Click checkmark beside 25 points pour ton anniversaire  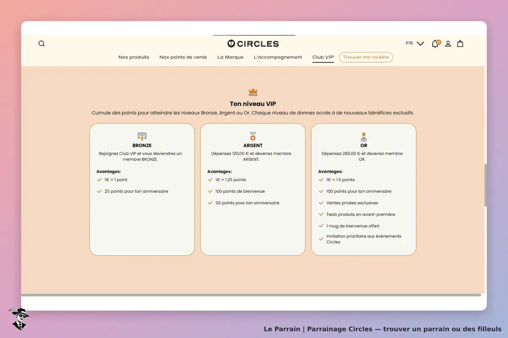click(99, 191)
